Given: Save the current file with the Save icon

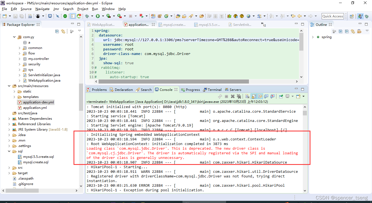Looking at the screenshot, I should (x=16, y=16).
